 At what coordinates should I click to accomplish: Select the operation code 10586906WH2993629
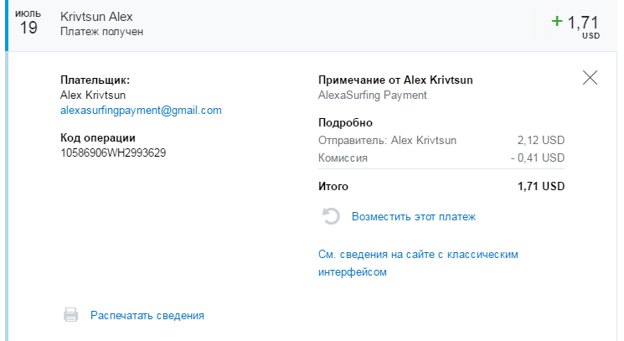tap(113, 153)
